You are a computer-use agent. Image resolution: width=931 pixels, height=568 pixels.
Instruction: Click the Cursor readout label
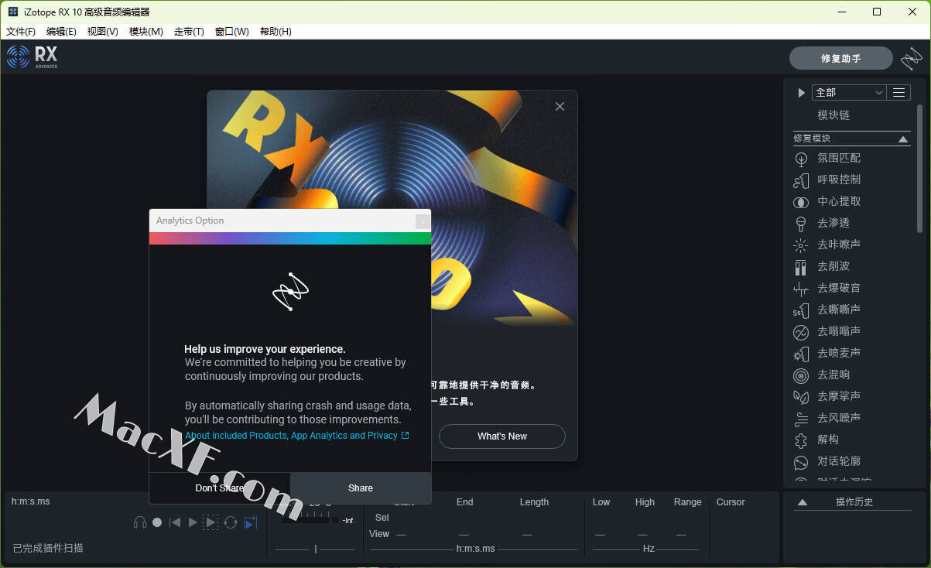731,502
